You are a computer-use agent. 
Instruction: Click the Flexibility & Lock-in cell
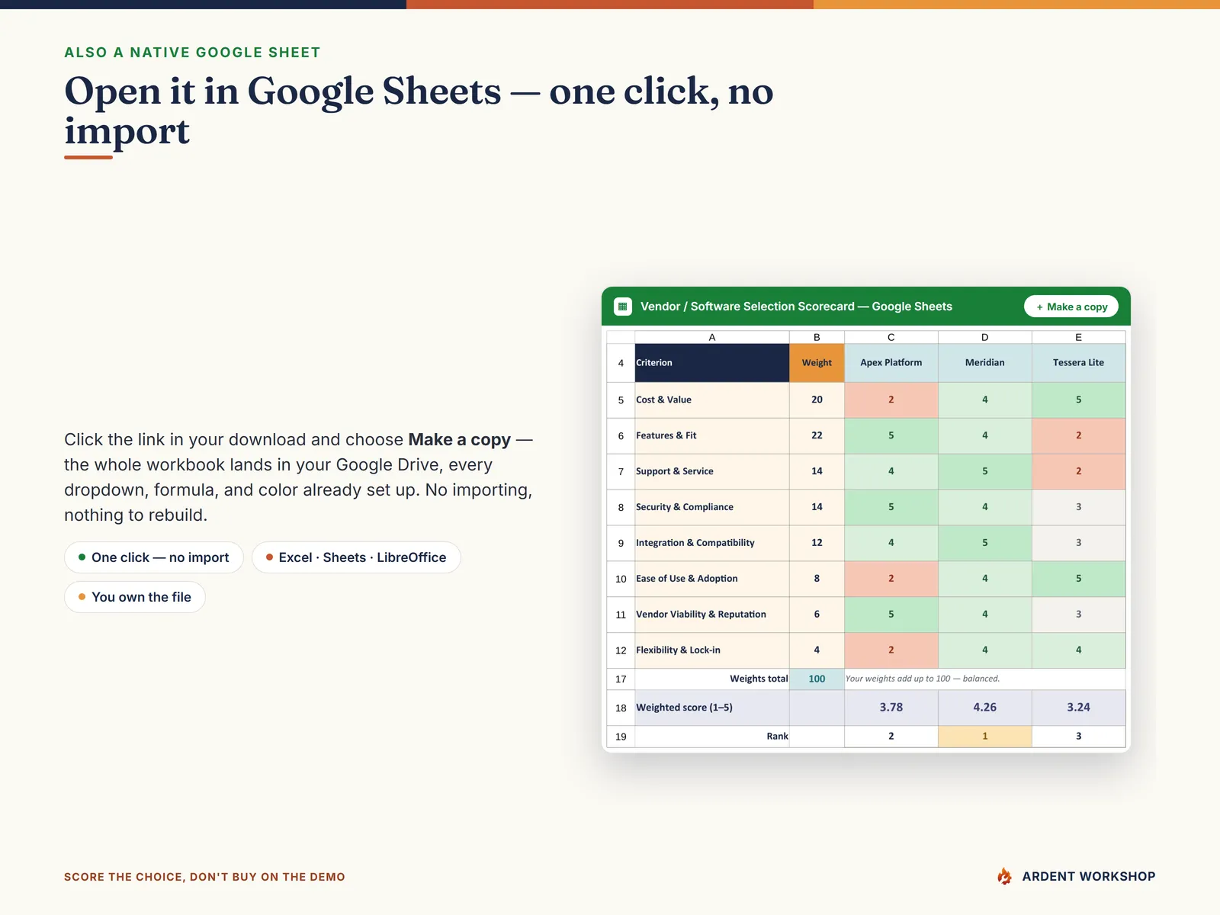tap(712, 650)
